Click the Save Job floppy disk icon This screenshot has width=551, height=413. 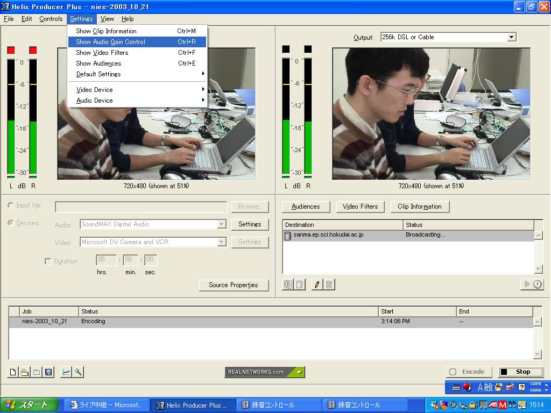coord(48,372)
